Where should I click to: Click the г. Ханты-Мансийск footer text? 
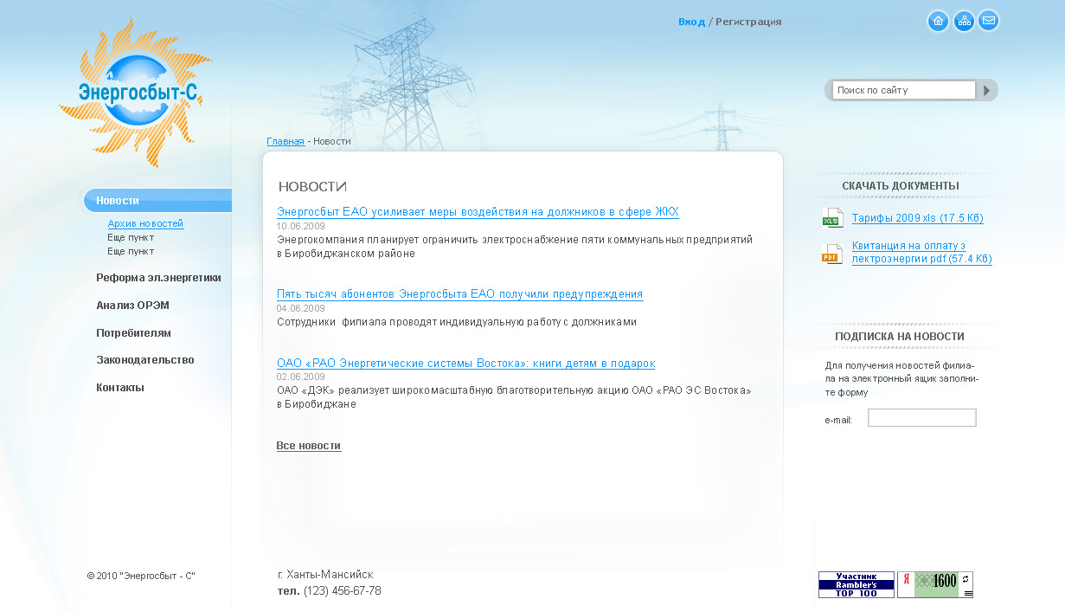coord(325,575)
